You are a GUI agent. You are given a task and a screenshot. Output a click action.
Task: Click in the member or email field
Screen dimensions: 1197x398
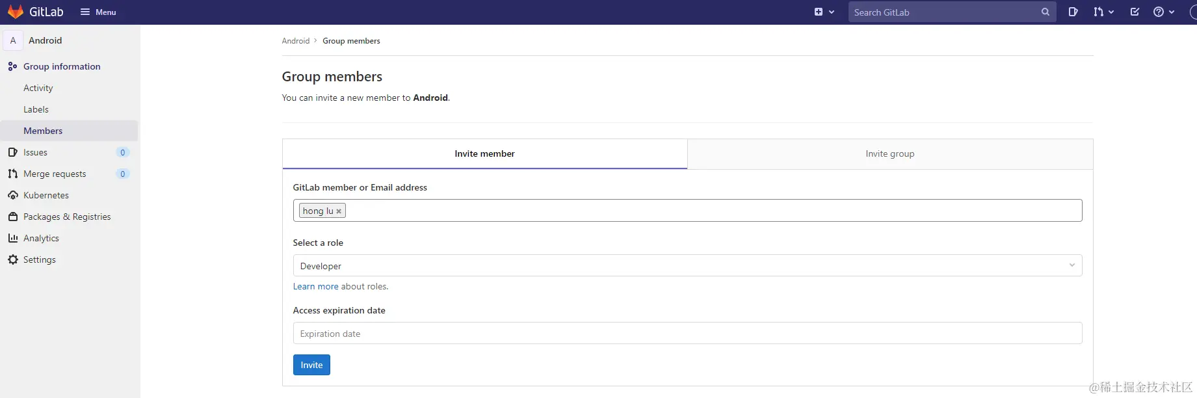pyautogui.click(x=687, y=211)
